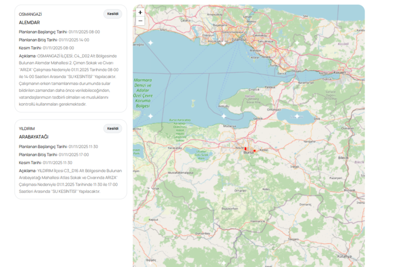
Task: Click the İstanbul label on the map
Action: (x=239, y=39)
